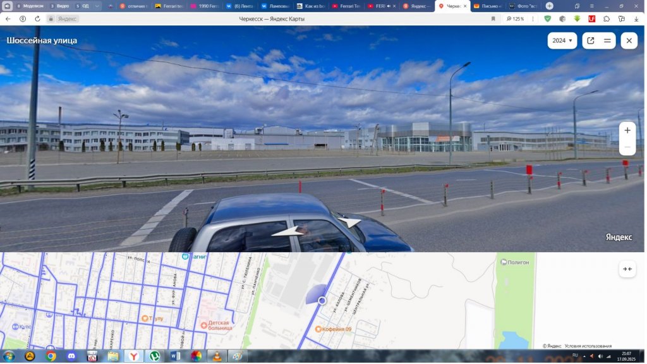The height and width of the screenshot is (364, 647).
Task: Click the share panorama icon
Action: click(591, 40)
